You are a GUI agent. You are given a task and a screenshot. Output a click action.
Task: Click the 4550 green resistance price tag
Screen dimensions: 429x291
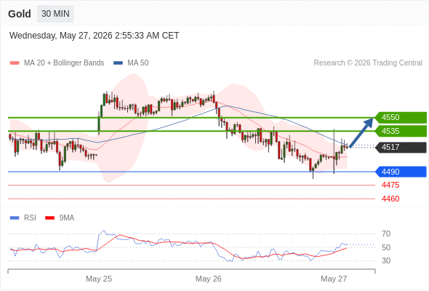[x=401, y=117]
